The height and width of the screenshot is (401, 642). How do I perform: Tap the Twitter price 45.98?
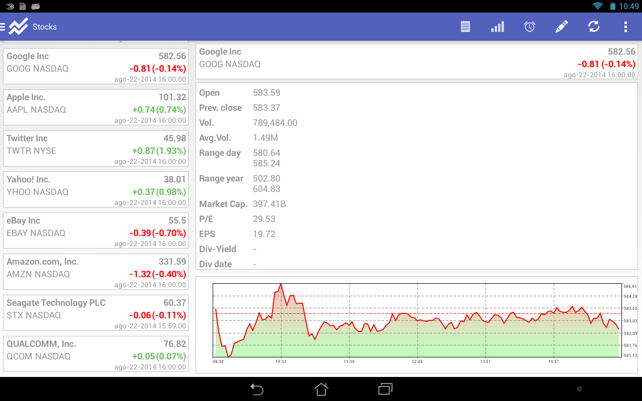point(175,138)
